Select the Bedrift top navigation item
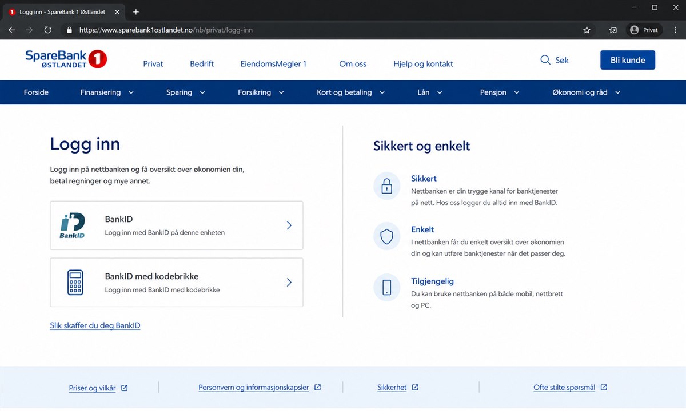This screenshot has width=686, height=411. tap(202, 64)
